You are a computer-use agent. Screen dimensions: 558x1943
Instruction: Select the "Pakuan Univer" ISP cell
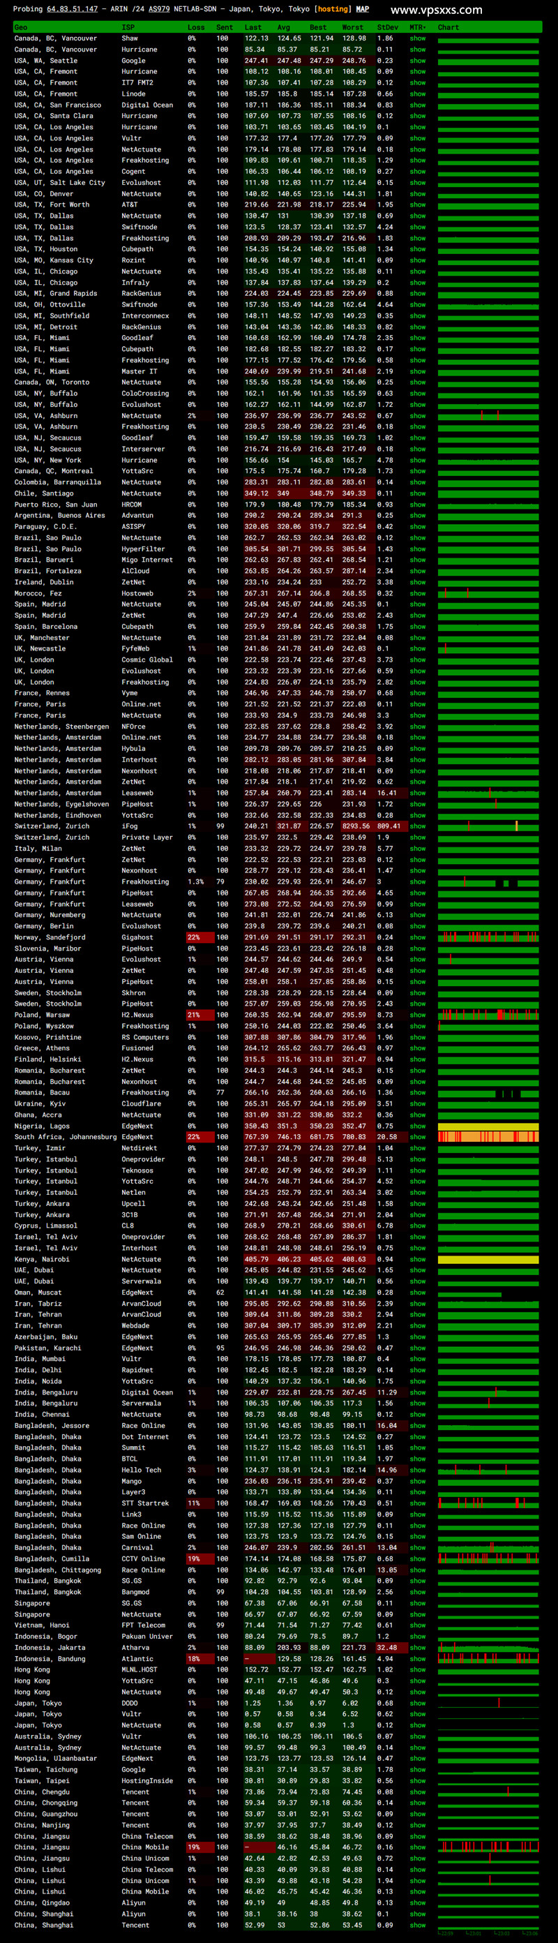click(x=147, y=1637)
